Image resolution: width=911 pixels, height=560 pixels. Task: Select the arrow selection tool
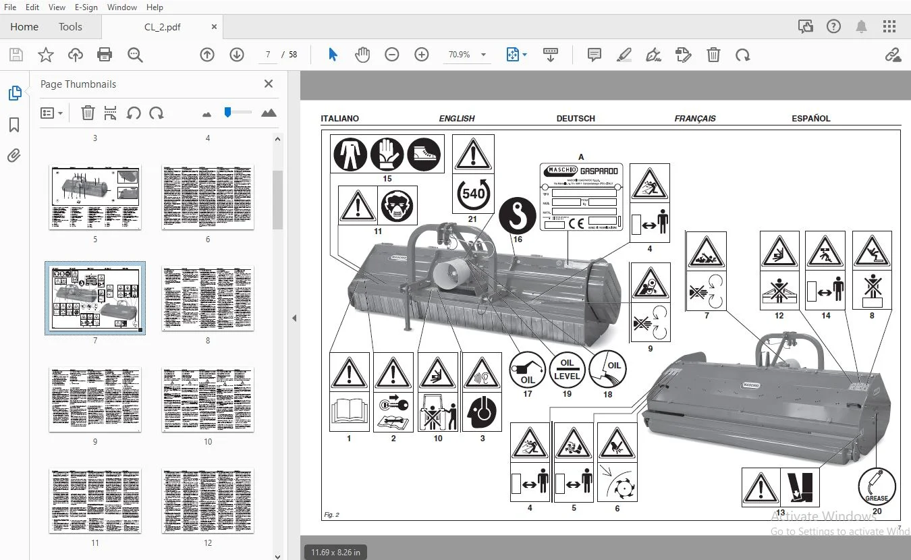click(x=333, y=55)
